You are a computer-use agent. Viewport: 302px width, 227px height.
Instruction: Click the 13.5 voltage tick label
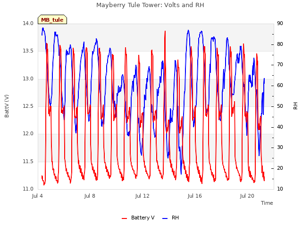(28, 51)
